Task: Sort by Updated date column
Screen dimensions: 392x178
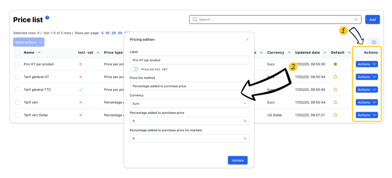Action: click(x=325, y=52)
